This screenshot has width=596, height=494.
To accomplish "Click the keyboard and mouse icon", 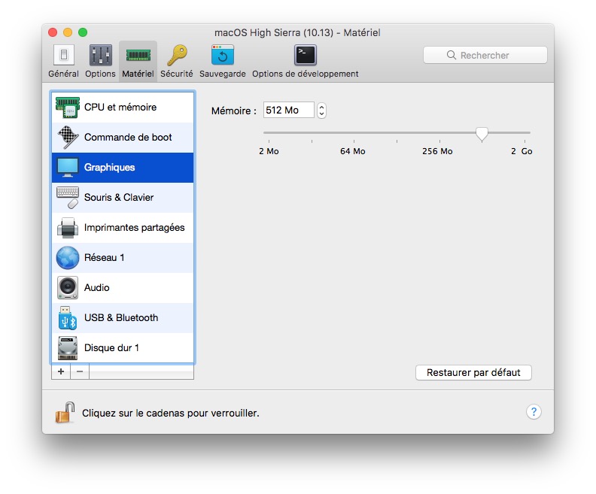I will click(x=68, y=198).
